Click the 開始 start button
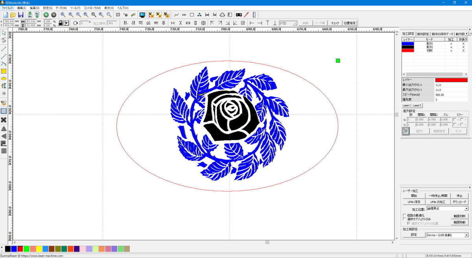 click(x=414, y=196)
